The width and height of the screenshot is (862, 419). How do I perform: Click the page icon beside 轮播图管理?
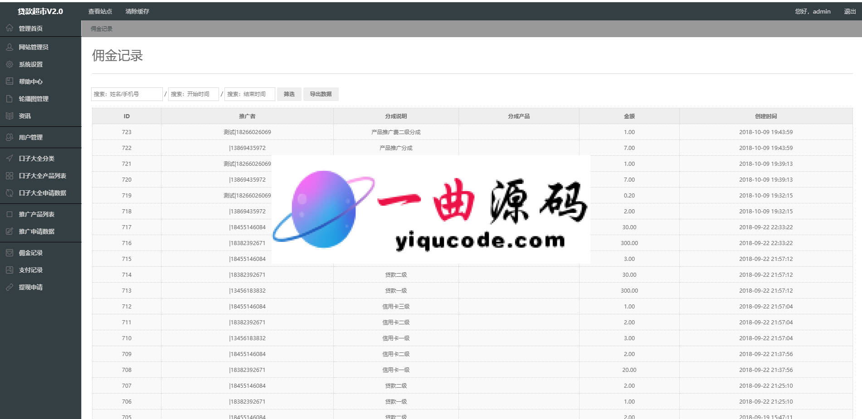[x=10, y=98]
